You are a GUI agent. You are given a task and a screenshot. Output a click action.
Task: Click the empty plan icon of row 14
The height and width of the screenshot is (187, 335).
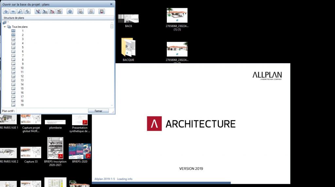(x=13, y=84)
